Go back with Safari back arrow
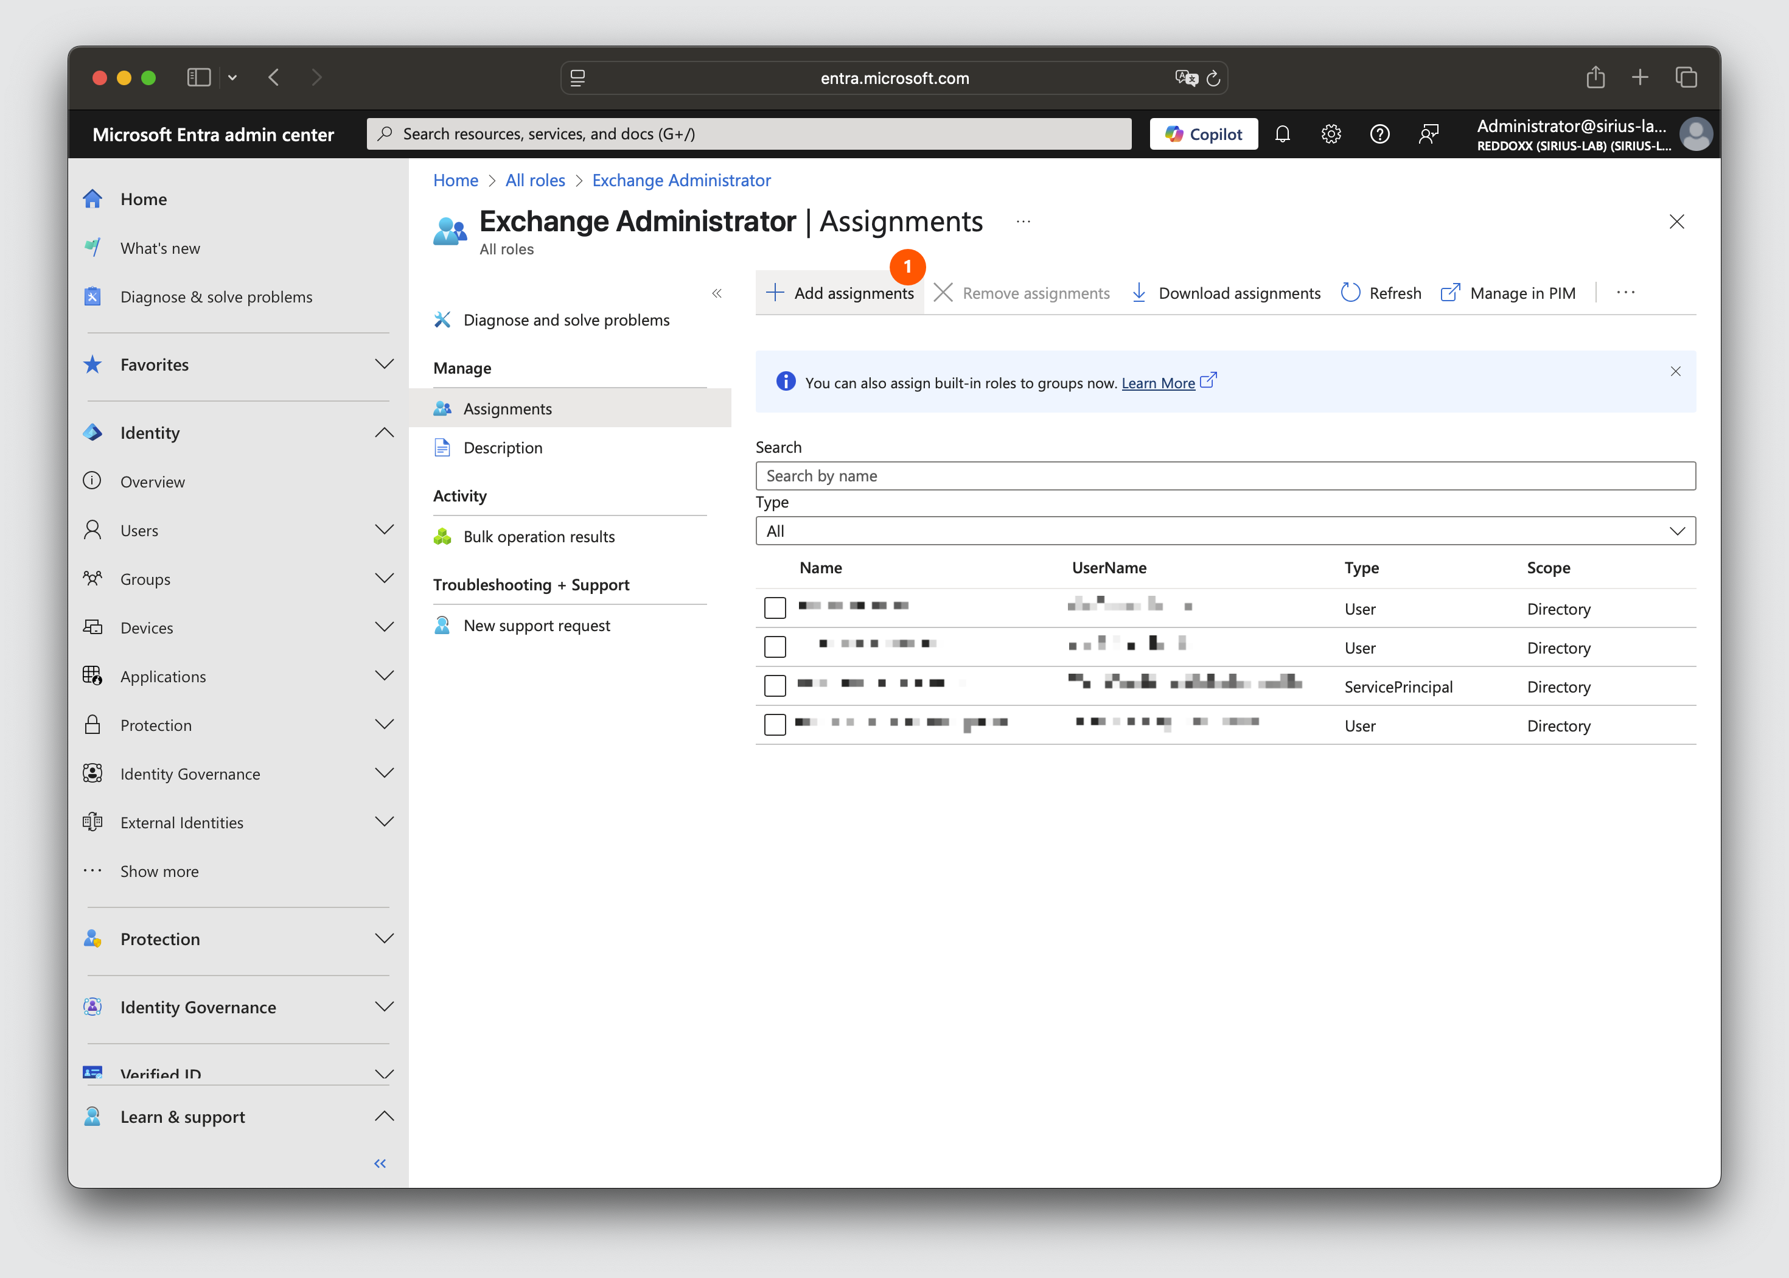1789x1278 pixels. (274, 77)
